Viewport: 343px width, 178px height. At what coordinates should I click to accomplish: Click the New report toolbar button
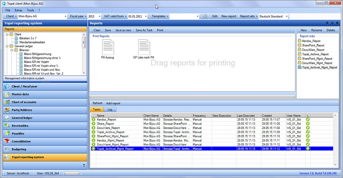point(229,16)
